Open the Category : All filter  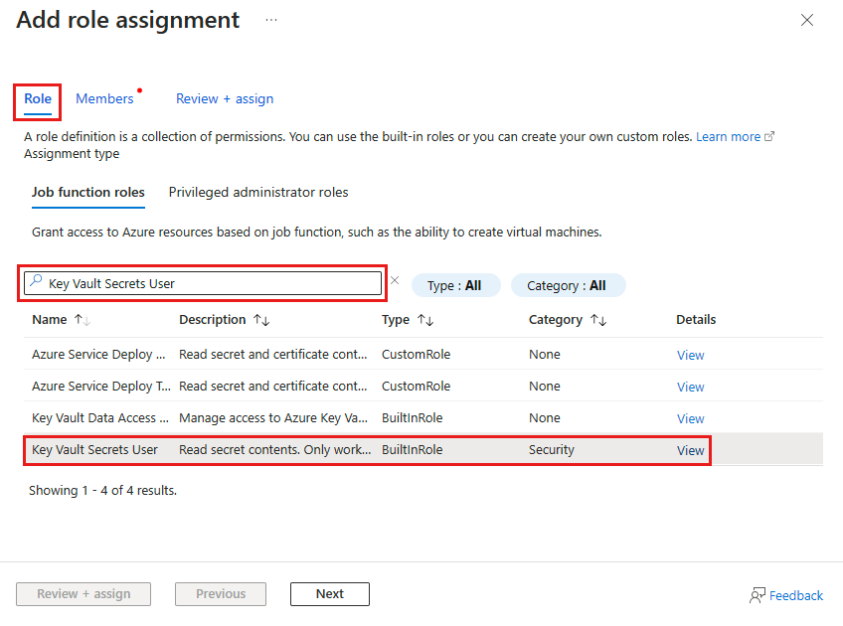(568, 284)
